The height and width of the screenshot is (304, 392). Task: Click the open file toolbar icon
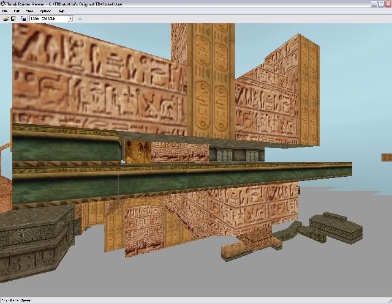coord(6,19)
